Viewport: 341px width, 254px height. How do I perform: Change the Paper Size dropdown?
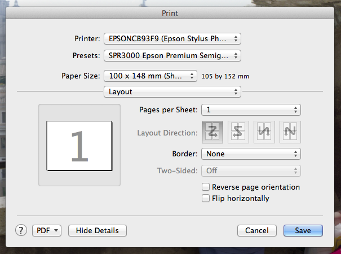coord(150,76)
